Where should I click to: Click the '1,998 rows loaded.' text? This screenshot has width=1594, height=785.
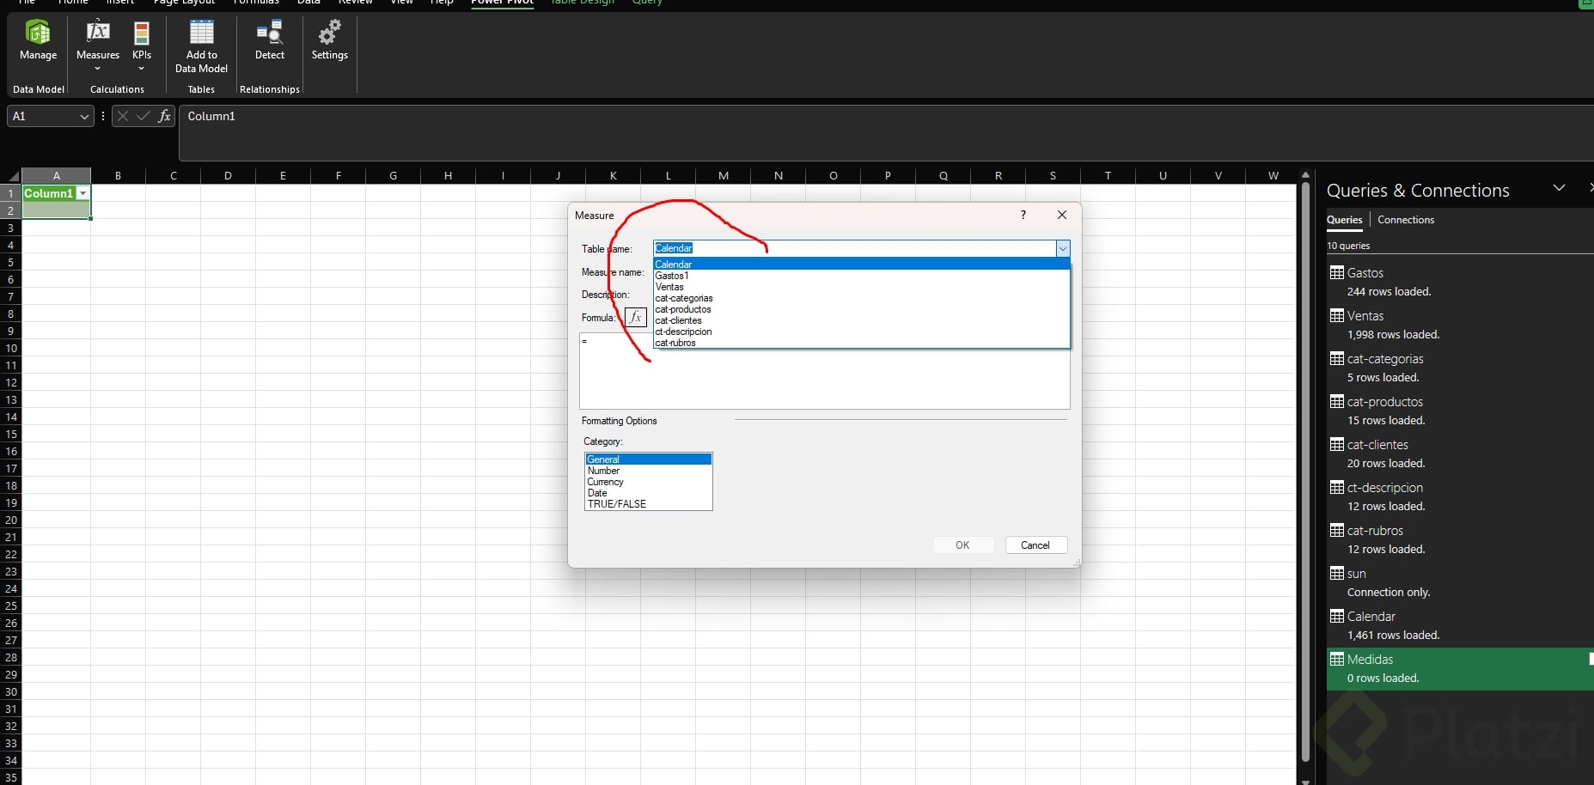pos(1393,335)
